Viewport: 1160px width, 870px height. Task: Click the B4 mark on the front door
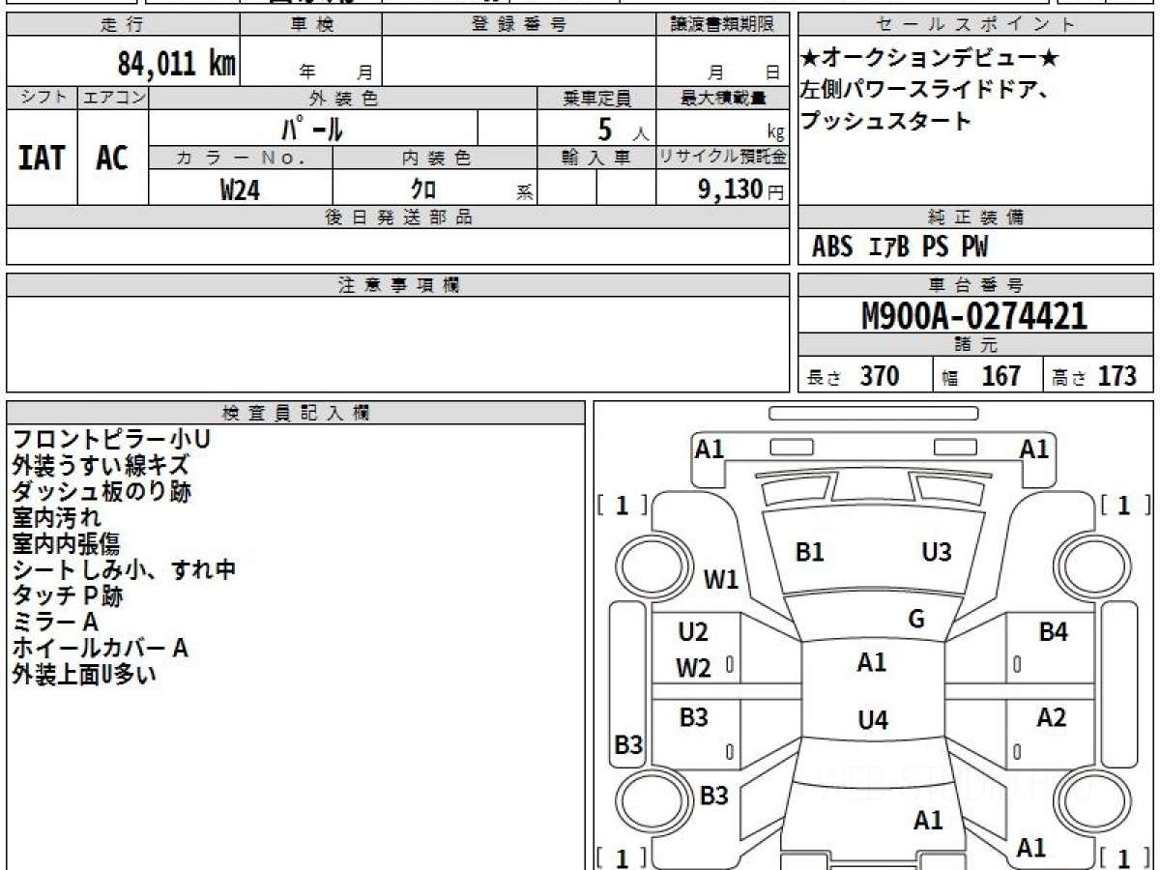pyautogui.click(x=1054, y=633)
